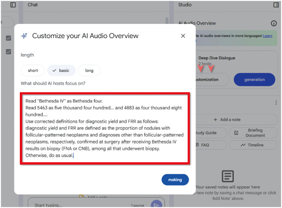282x208 pixels.
Task: Select the long length option
Action: pos(89,71)
